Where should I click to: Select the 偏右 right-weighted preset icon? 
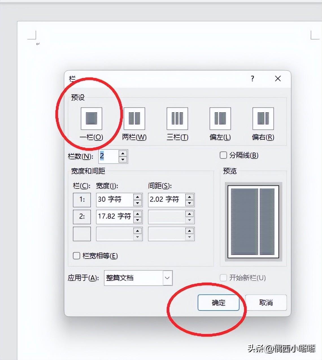pyautogui.click(x=263, y=118)
